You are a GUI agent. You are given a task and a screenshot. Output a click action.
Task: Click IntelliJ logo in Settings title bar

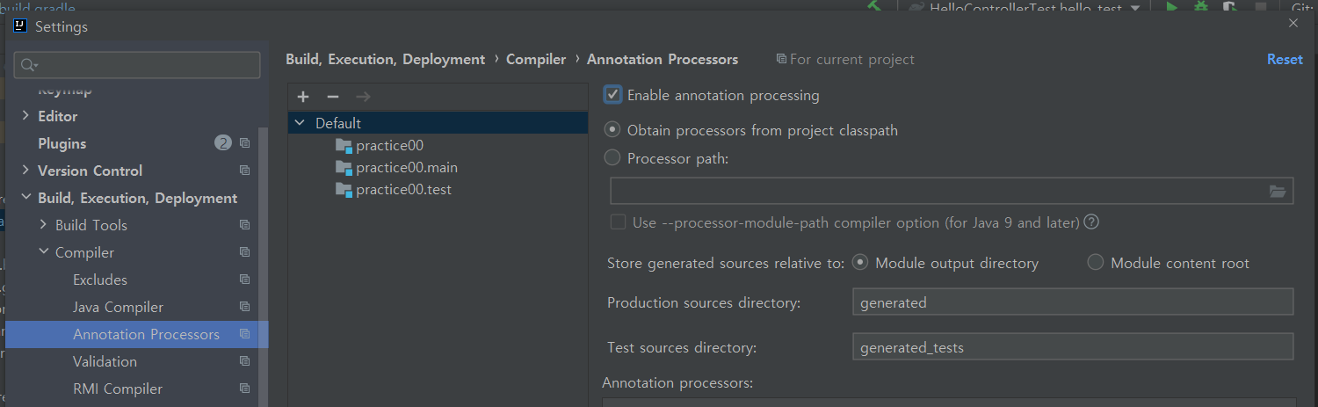[x=21, y=25]
